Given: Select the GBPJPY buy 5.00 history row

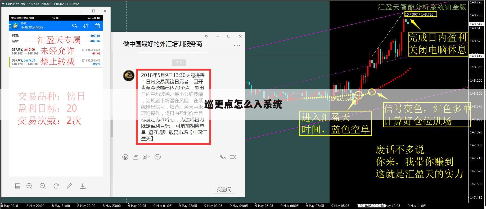Looking at the screenshot, I should point(56,62).
